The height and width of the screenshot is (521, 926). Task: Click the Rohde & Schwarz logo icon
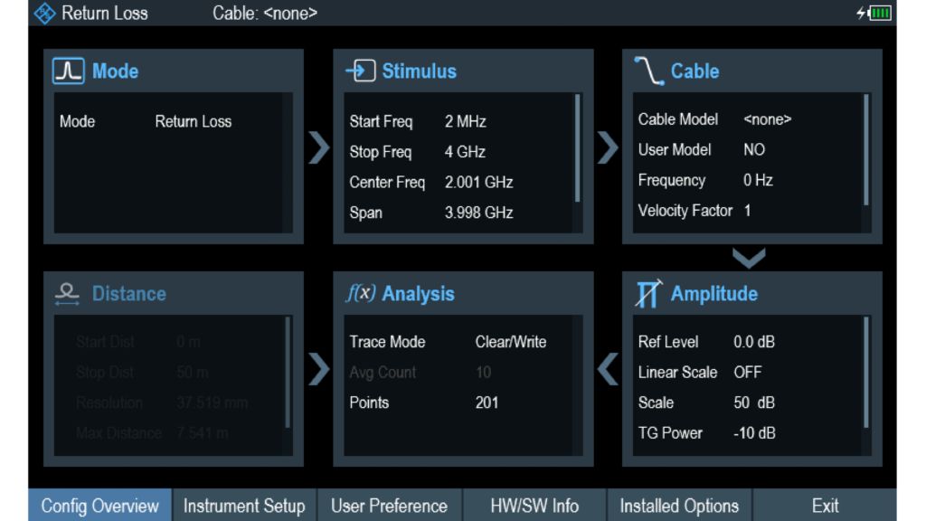44,13
